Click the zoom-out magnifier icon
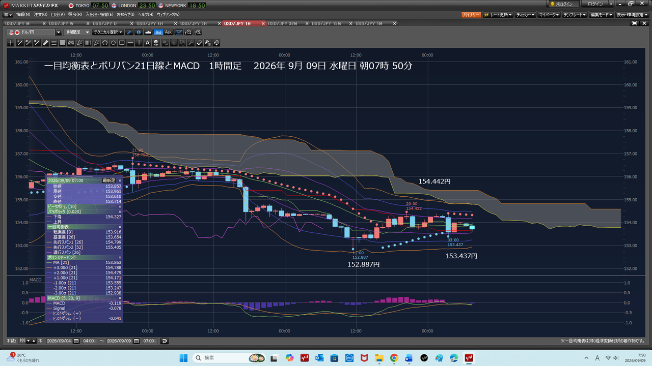Viewport: 652px width, 366px height. pyautogui.click(x=188, y=32)
